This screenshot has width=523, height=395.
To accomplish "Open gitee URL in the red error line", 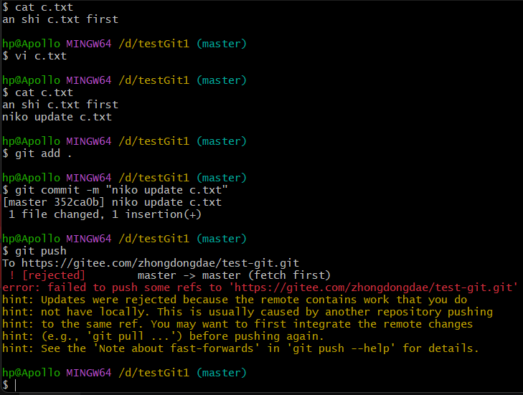I will tap(373, 287).
